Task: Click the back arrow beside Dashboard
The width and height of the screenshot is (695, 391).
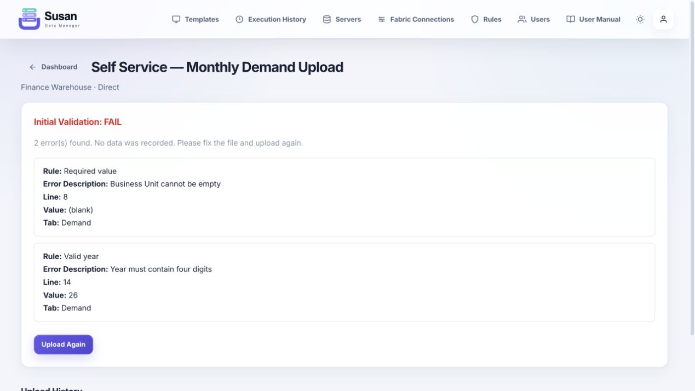Action: pyautogui.click(x=32, y=67)
